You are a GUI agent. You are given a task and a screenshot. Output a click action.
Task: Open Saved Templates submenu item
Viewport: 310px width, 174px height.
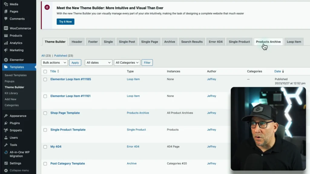pyautogui.click(x=16, y=75)
